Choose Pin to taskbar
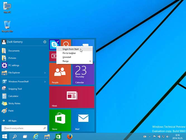The width and height of the screenshot is (186, 140). (x=74, y=53)
